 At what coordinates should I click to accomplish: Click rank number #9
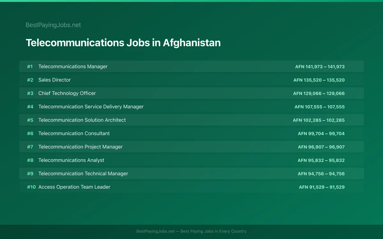30,174
